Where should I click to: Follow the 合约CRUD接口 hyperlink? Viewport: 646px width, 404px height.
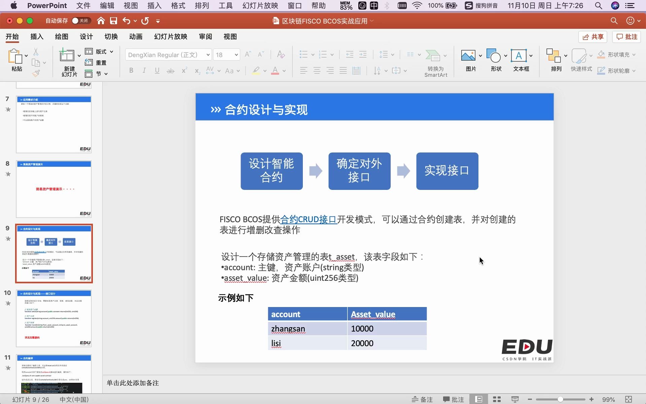click(x=309, y=220)
